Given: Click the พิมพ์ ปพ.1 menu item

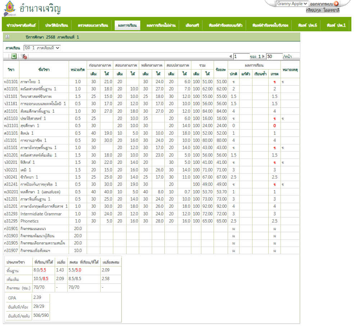Looking at the screenshot, I should click(336, 26).
